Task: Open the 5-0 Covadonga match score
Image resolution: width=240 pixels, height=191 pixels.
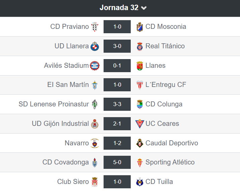Action: [x=117, y=162]
